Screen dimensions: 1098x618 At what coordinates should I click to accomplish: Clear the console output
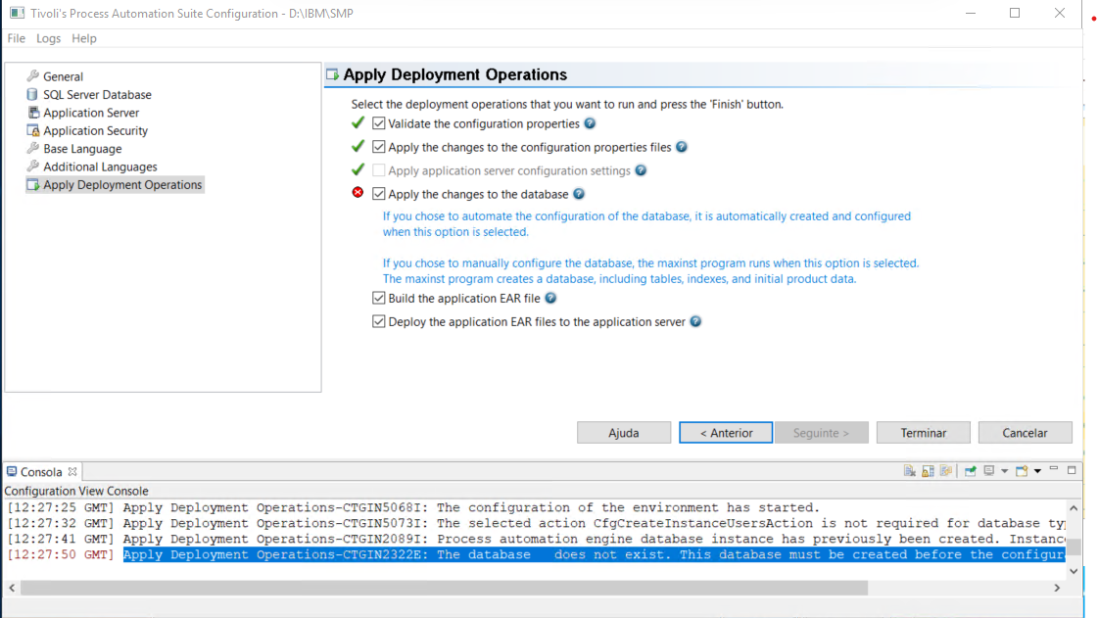click(x=910, y=471)
